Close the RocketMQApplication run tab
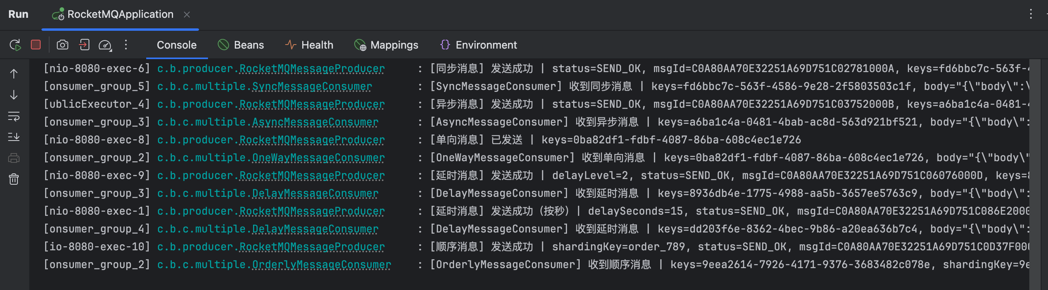The image size is (1048, 290). [187, 14]
